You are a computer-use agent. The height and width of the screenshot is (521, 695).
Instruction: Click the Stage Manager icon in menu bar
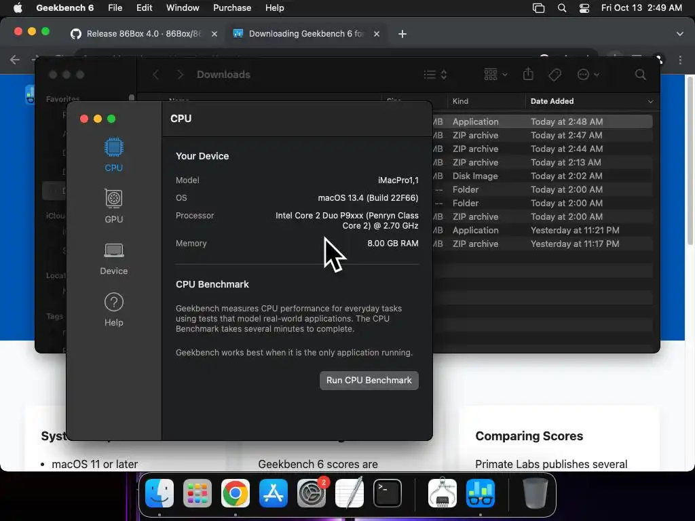click(x=538, y=8)
